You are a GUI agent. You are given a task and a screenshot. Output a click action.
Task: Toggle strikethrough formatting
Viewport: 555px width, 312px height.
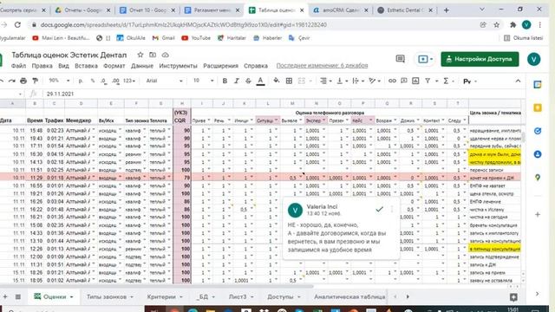[248, 81]
